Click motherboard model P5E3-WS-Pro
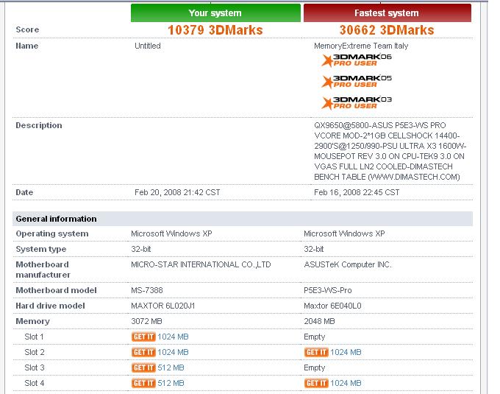The image size is (500, 394). (x=328, y=290)
